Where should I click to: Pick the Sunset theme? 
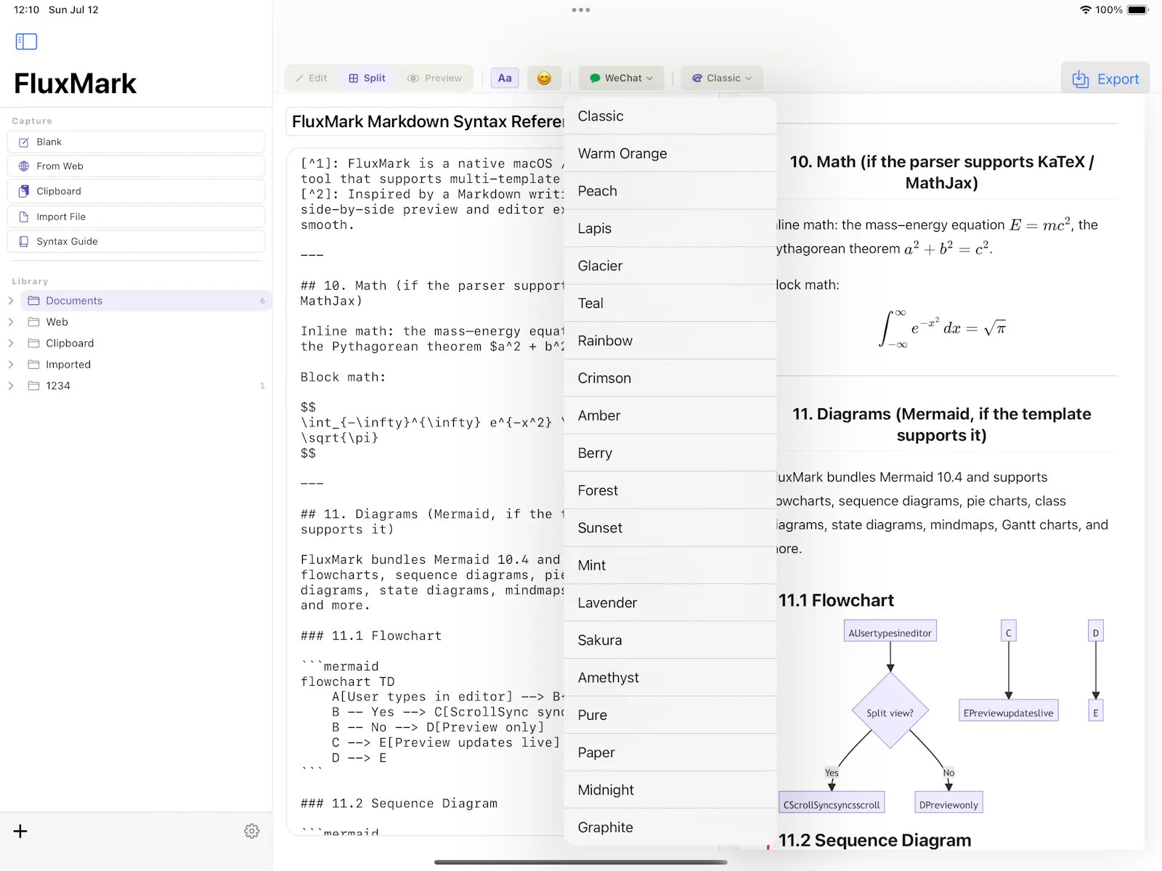[x=670, y=528]
